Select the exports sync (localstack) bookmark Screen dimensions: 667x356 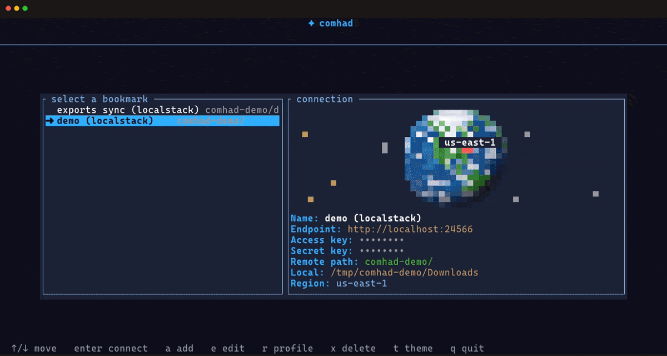click(x=162, y=110)
